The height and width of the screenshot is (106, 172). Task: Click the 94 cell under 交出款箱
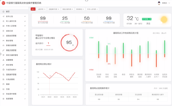138,99
